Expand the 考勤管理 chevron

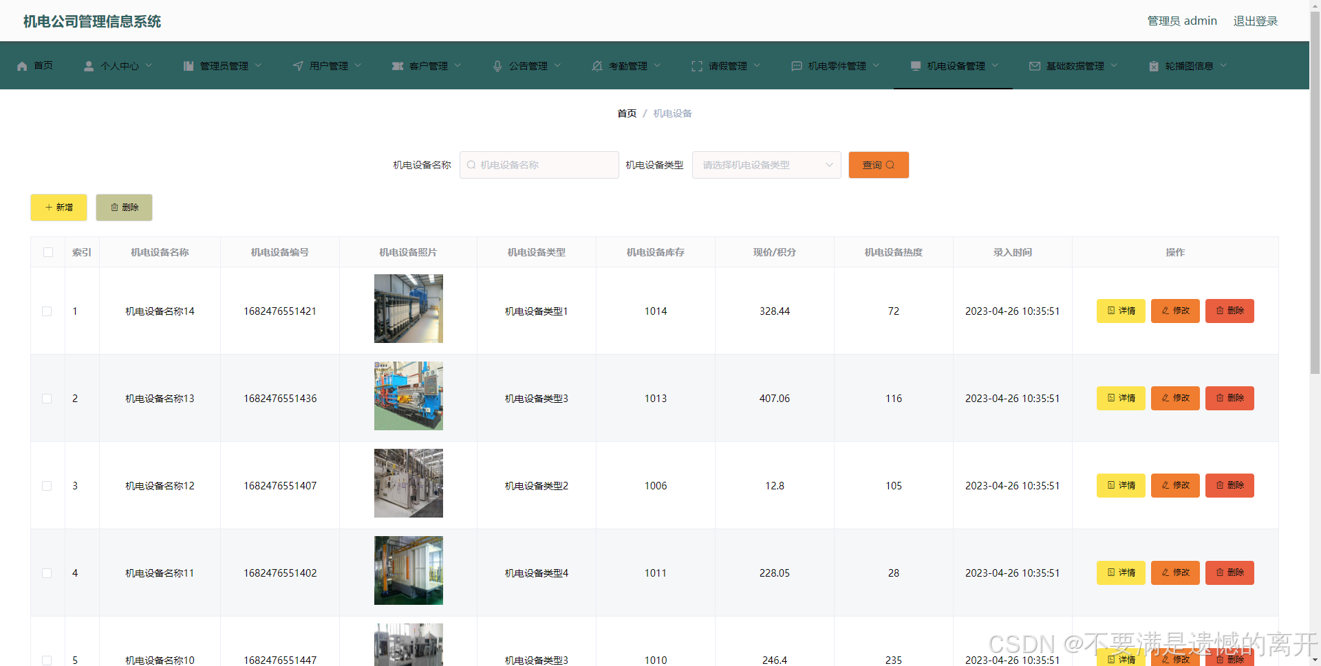(657, 65)
